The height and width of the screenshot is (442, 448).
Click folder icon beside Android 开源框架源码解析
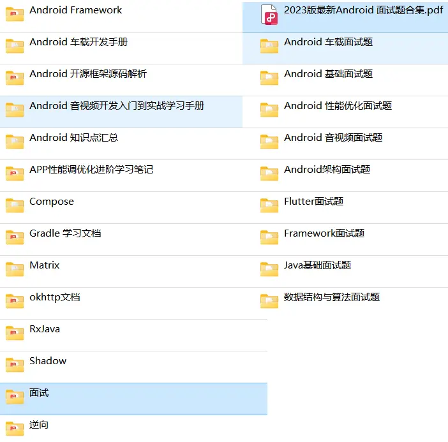pos(15,78)
